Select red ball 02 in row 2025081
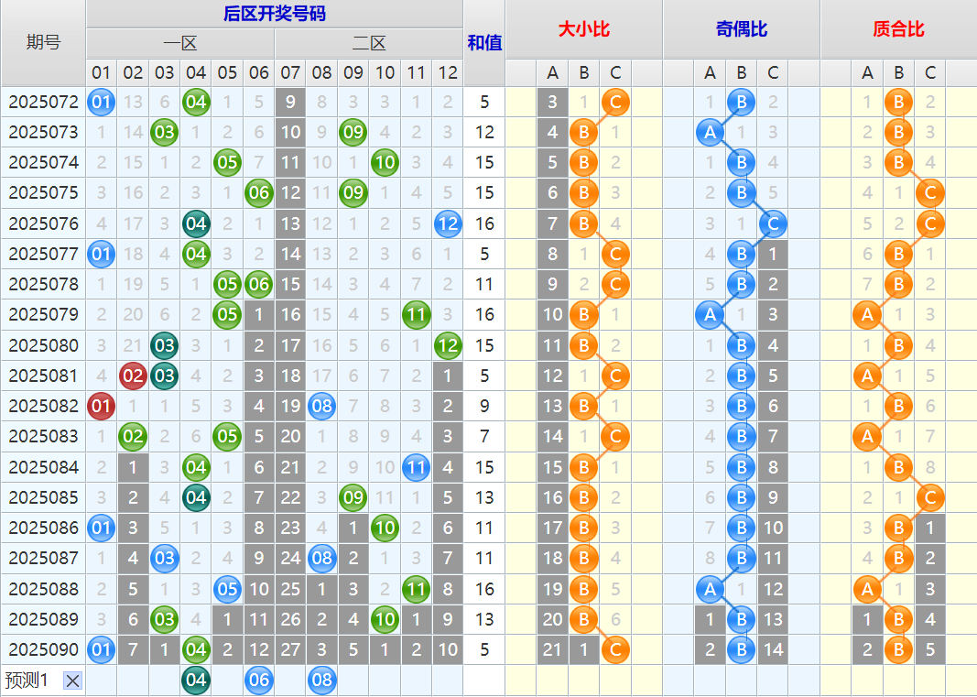977x697 pixels. [133, 376]
